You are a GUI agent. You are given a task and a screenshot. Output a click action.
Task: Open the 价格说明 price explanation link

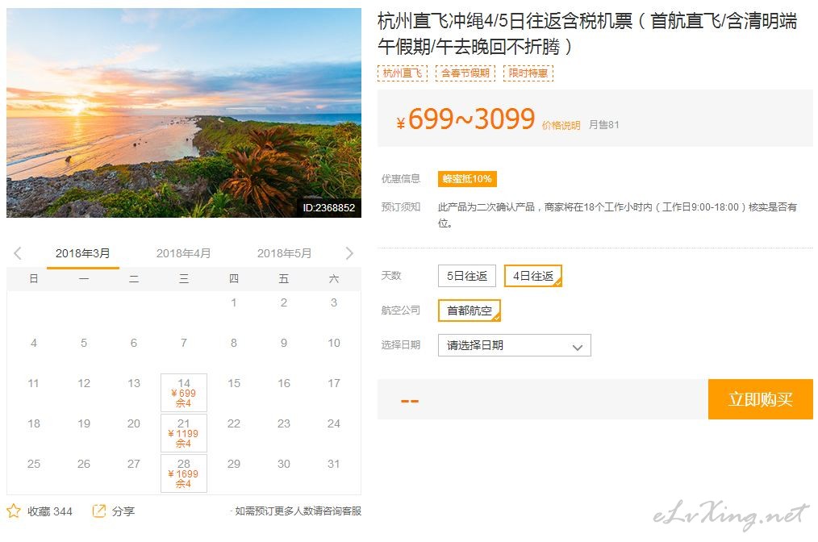coord(561,125)
